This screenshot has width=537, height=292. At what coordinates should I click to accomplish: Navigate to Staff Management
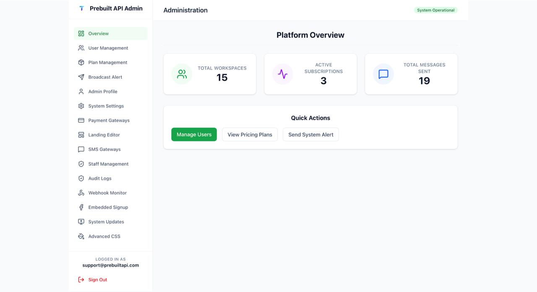108,164
